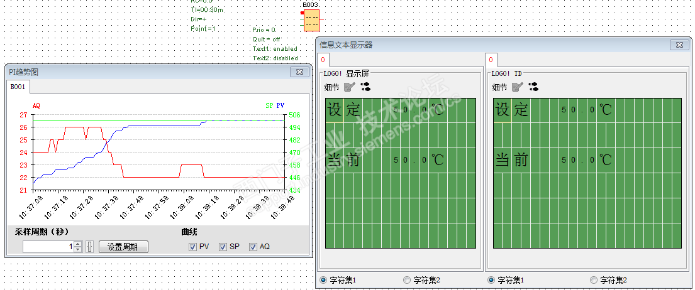Image resolution: width=695 pixels, height=290 pixels.
Task: Uncheck the SP curve checkbox
Action: (x=223, y=247)
